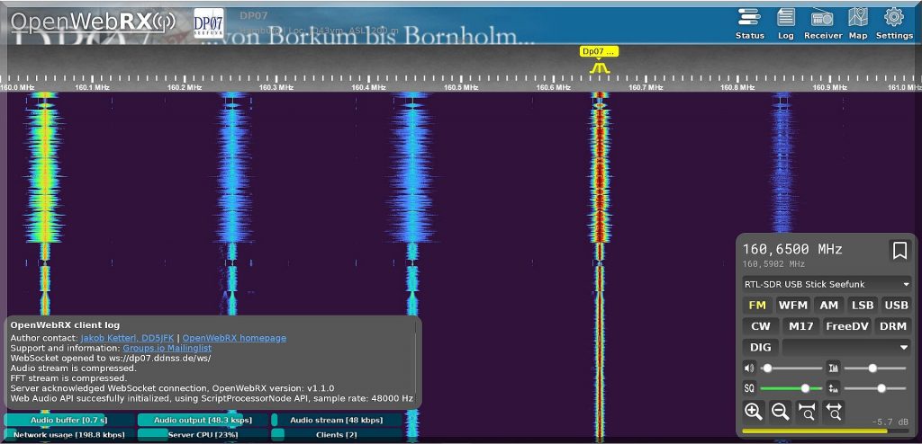Select the Dp07 bookmark marker on frequency scale
The height and width of the screenshot is (444, 922).
click(x=599, y=52)
